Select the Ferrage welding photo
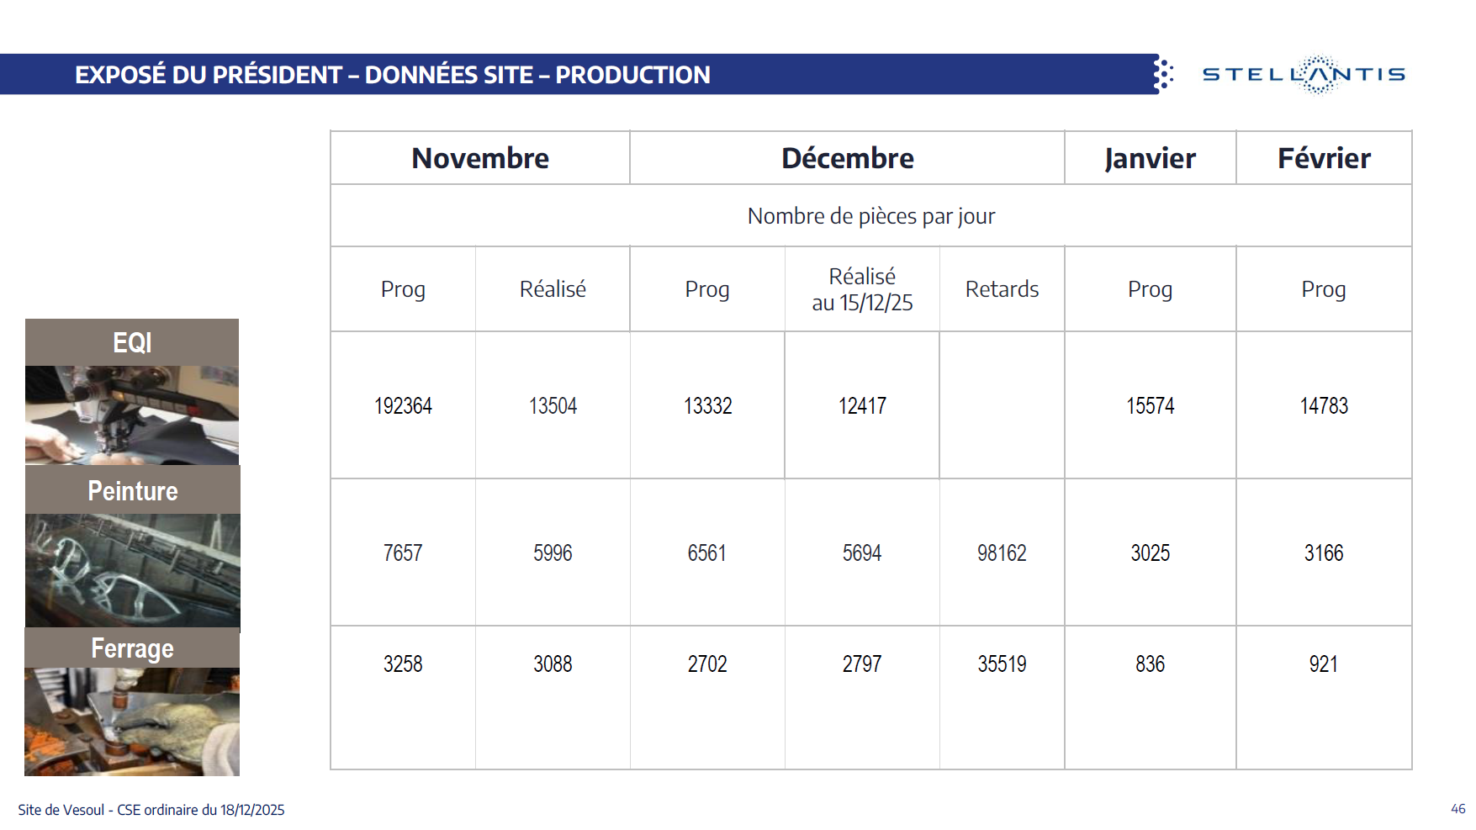The width and height of the screenshot is (1476, 830). (132, 722)
